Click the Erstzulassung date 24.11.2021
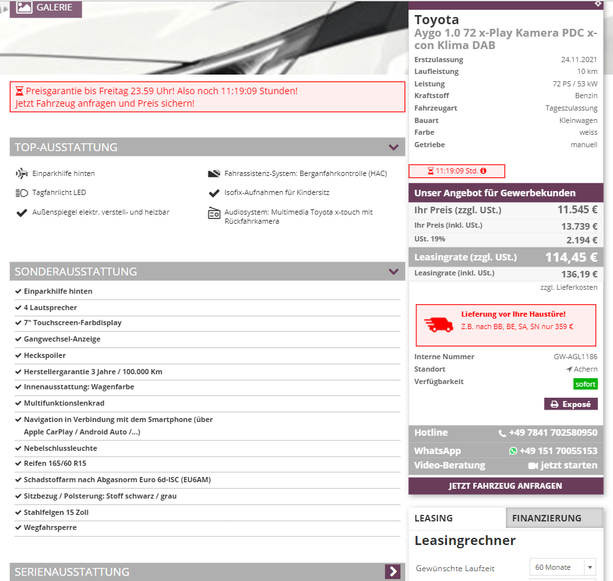This screenshot has width=613, height=581. pyautogui.click(x=579, y=60)
